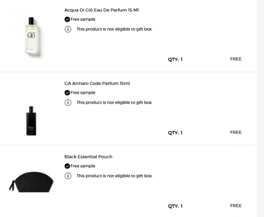Click the Acqua Di Giò info icon
The height and width of the screenshot is (217, 264).
pyautogui.click(x=68, y=29)
